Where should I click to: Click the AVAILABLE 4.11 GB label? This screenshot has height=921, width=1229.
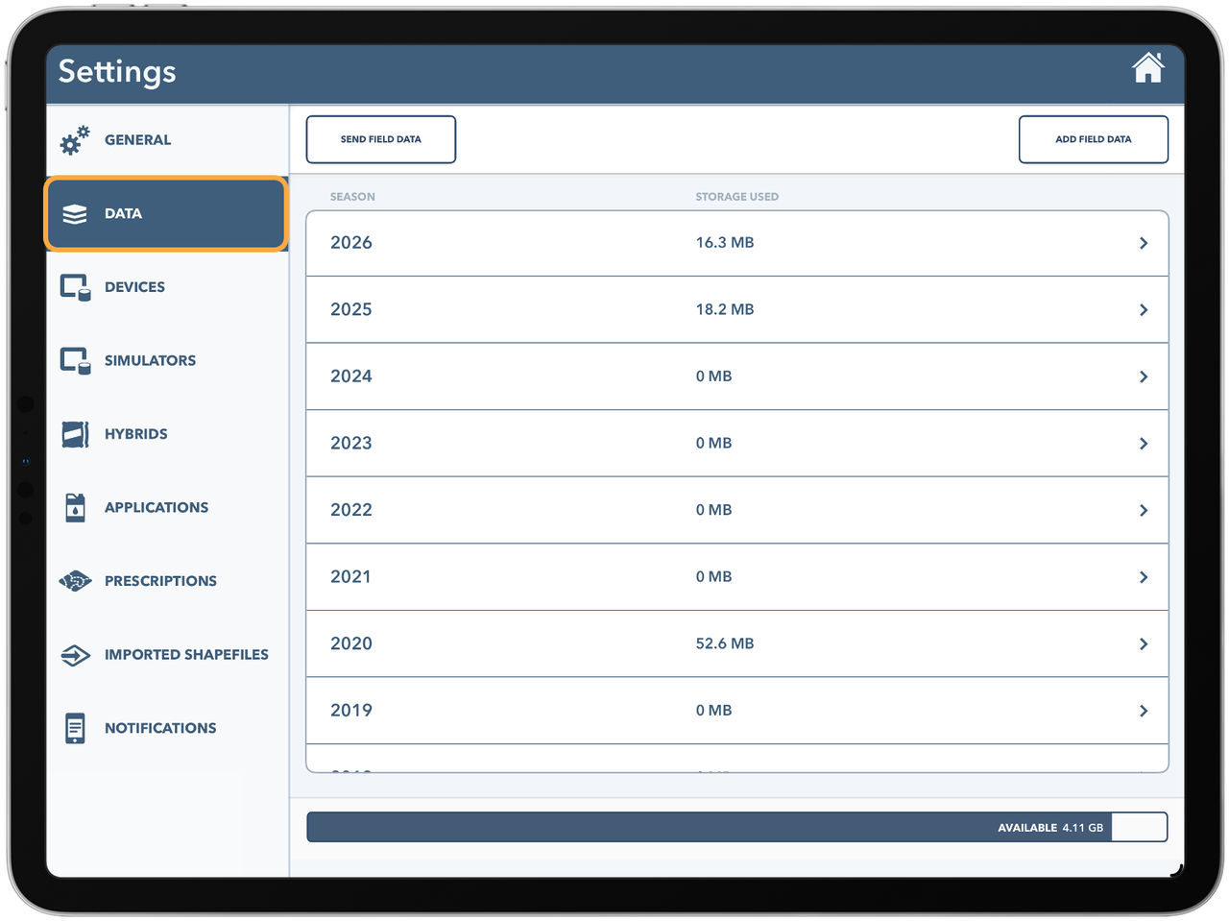[x=1050, y=828]
